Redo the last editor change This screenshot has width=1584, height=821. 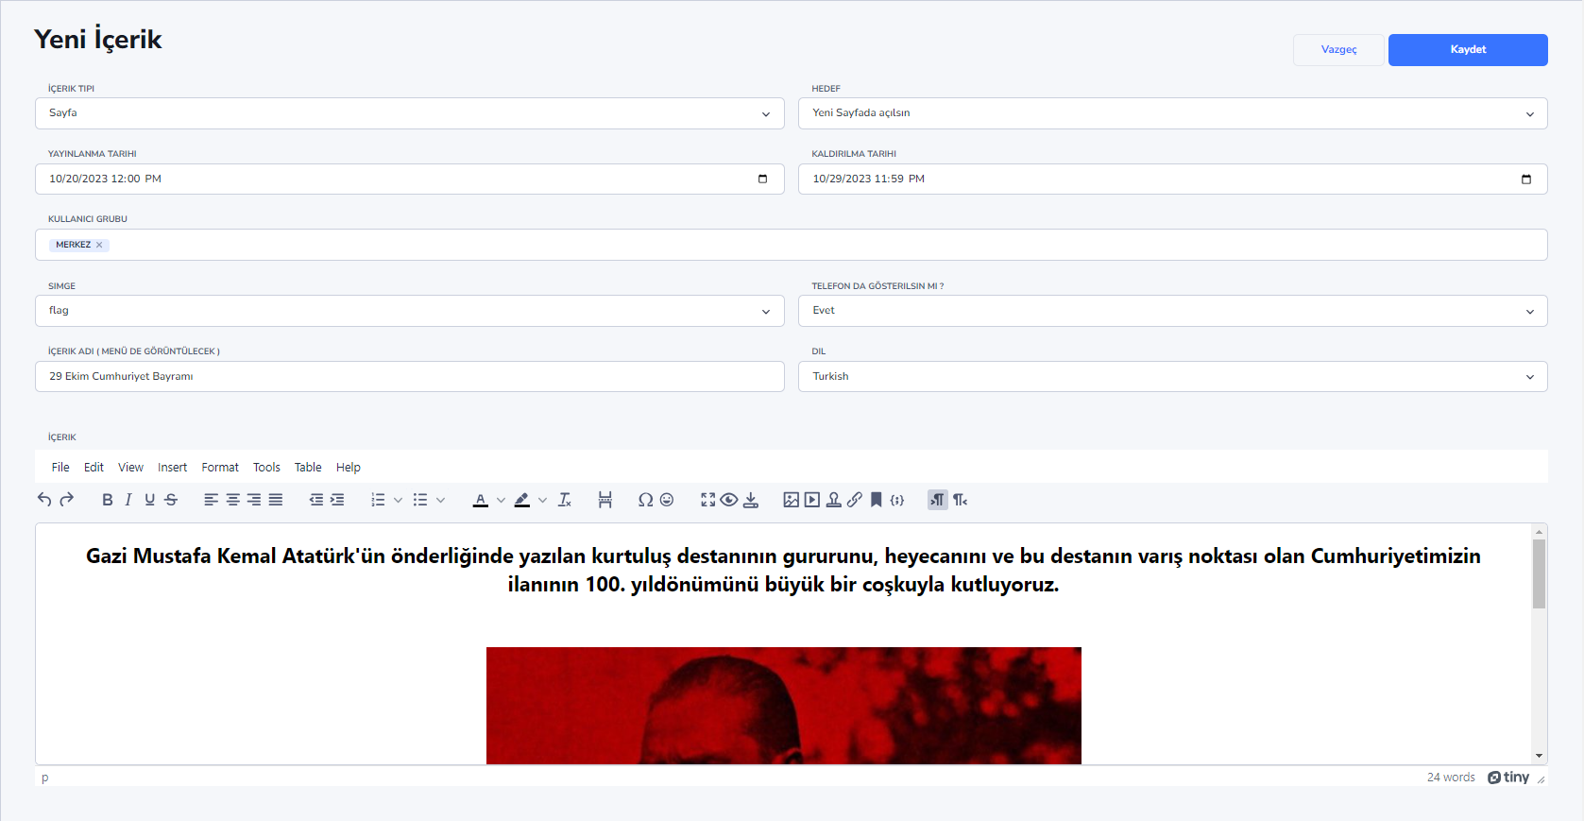coord(66,500)
